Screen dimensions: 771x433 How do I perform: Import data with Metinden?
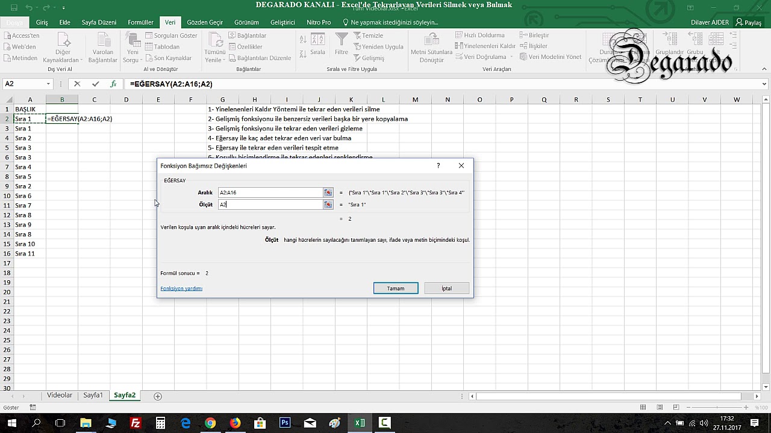pyautogui.click(x=20, y=58)
